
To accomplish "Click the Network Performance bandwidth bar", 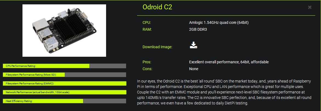I will (64, 92).
